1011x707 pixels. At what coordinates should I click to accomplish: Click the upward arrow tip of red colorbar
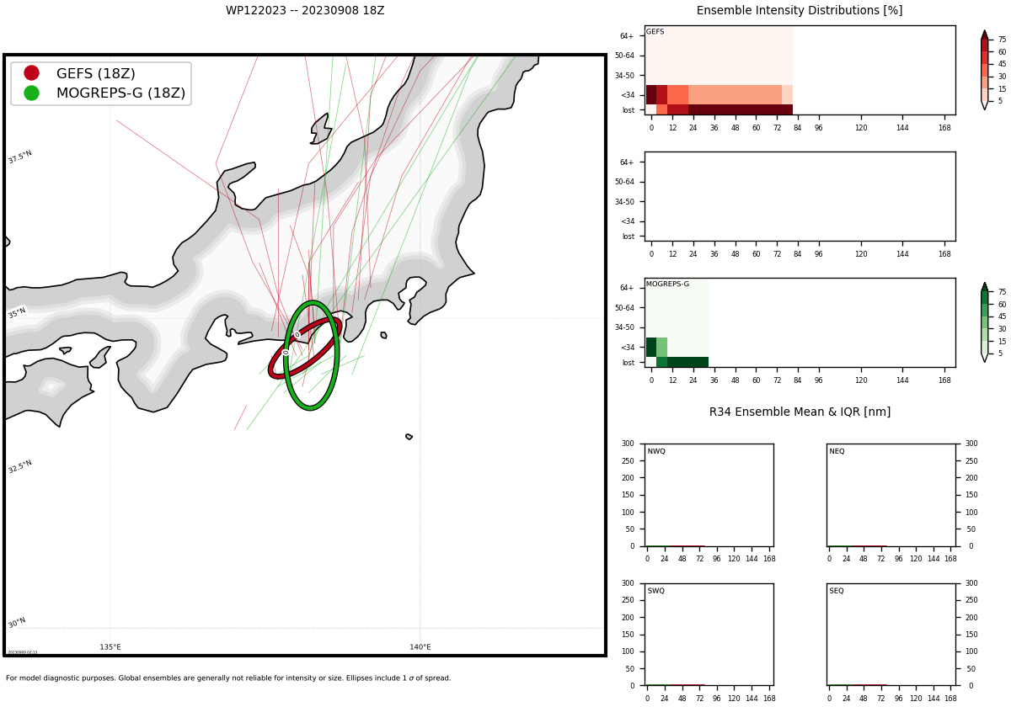pos(984,33)
